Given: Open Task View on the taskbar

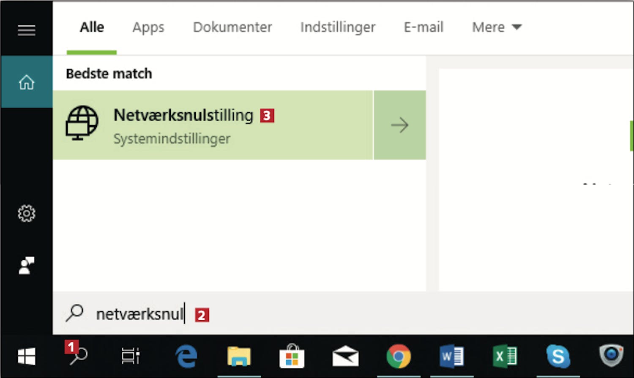Looking at the screenshot, I should (130, 356).
